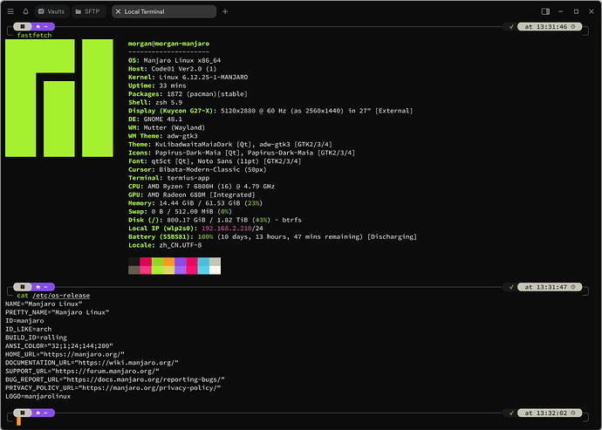Click the green checkmark beside 13:32:02
This screenshot has height=430, width=602.
pyautogui.click(x=511, y=413)
